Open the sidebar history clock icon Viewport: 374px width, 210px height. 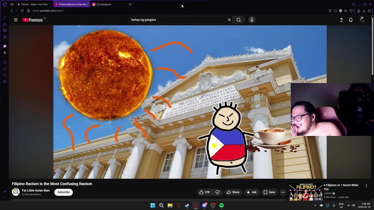tap(5, 69)
